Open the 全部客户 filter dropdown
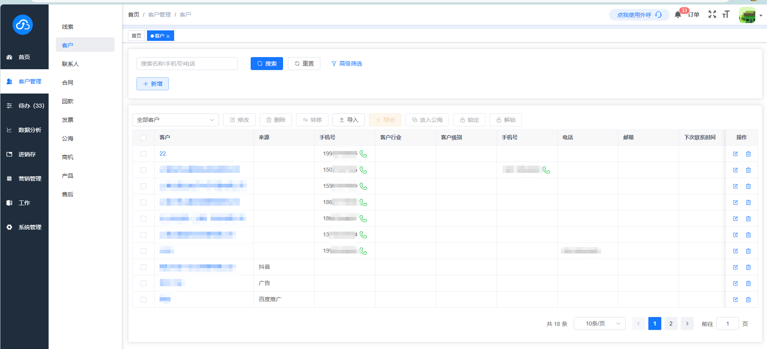This screenshot has height=349, width=767. coord(175,120)
